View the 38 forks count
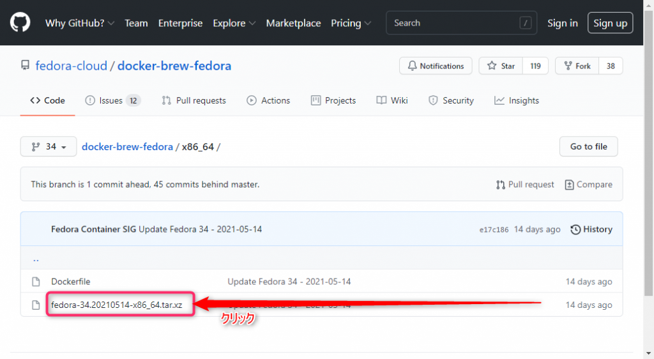Viewport: 654px width, 359px height. (x=611, y=66)
